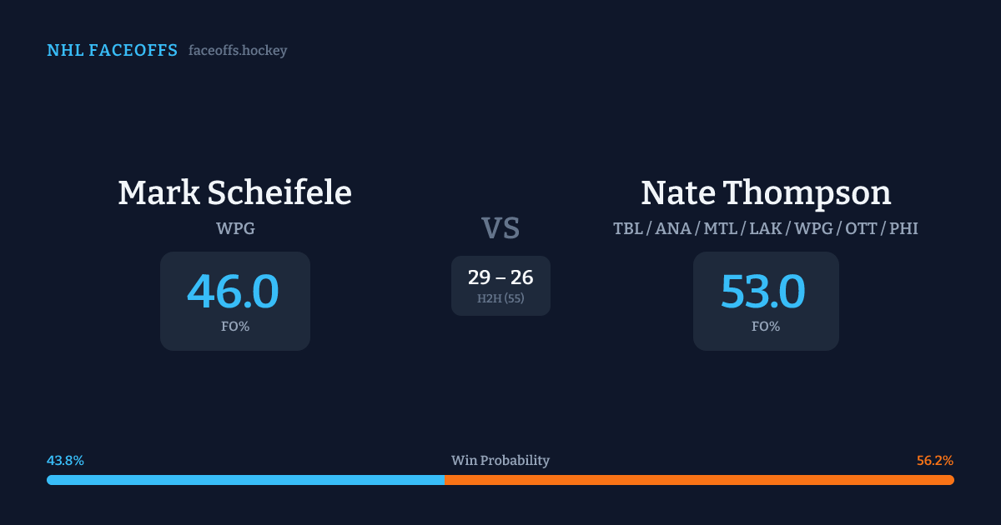Image resolution: width=1001 pixels, height=525 pixels.
Task: Click PHI in Thompson's team list
Action: (x=903, y=228)
